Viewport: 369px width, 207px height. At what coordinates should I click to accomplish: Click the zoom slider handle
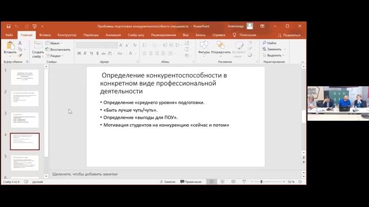tap(261, 182)
